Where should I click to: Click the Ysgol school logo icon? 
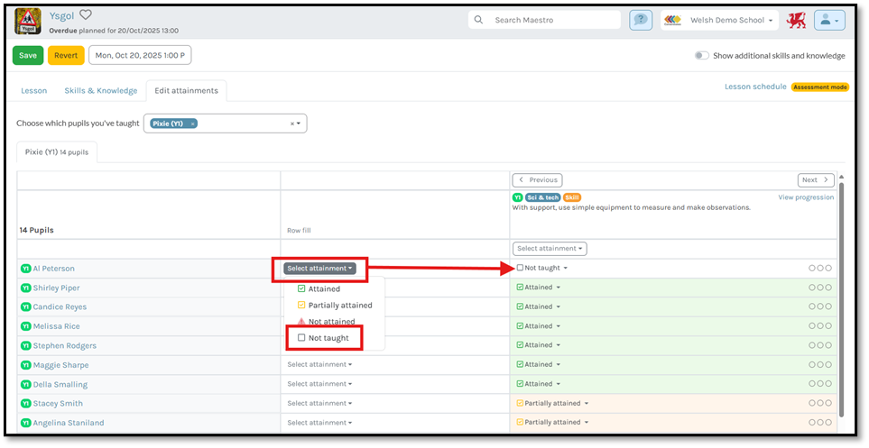click(x=28, y=20)
